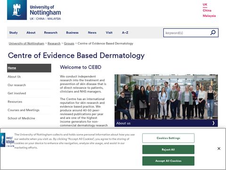Follow the Research breadcrumb link
Image resolution: width=226 pixels, height=170 pixels.
coord(54,43)
